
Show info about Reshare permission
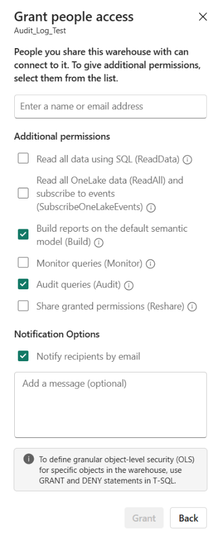pos(193,307)
